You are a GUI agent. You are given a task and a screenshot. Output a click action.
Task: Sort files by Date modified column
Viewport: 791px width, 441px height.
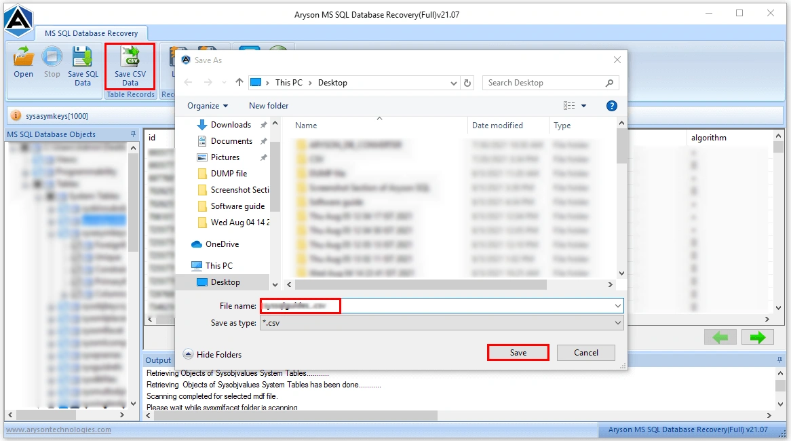497,126
